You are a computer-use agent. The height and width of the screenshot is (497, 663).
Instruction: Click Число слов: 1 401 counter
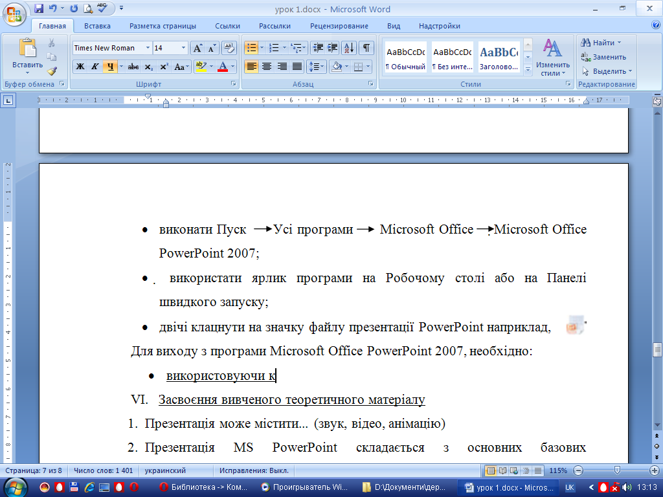pos(104,470)
